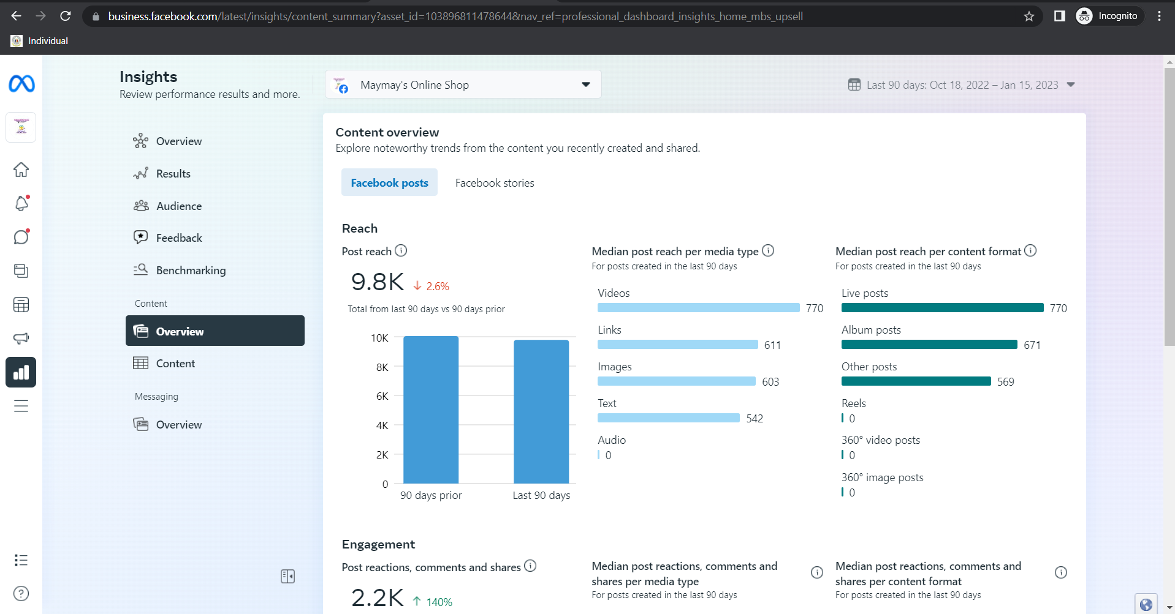Go to the Audience insights section
Screen dimensions: 1175x614
178,206
